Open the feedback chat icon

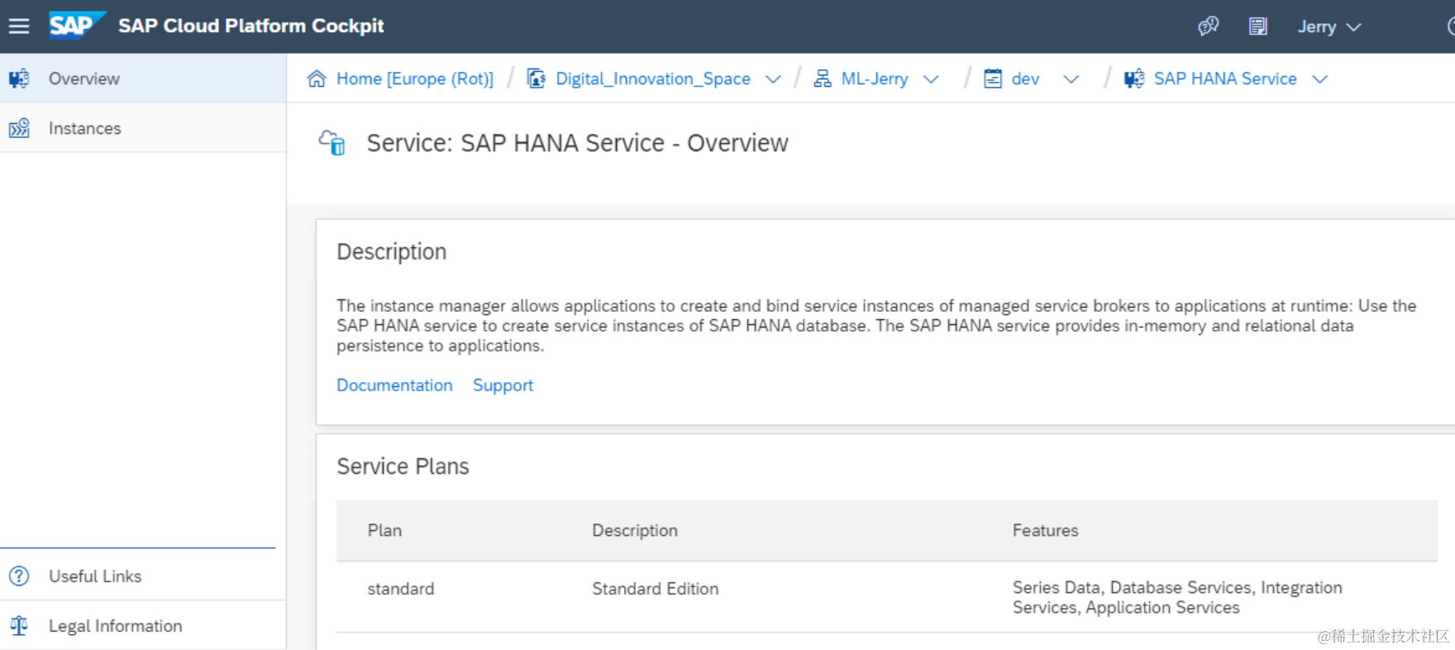[1208, 26]
